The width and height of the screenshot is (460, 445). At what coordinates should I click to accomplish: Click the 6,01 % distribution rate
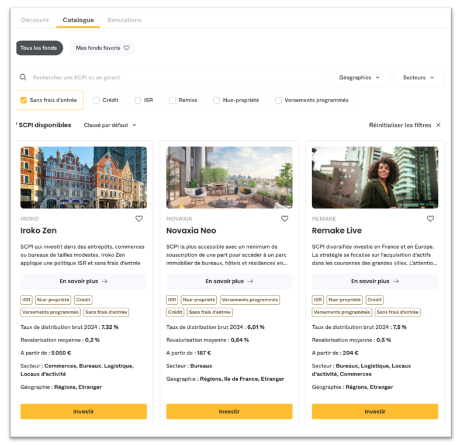256,327
